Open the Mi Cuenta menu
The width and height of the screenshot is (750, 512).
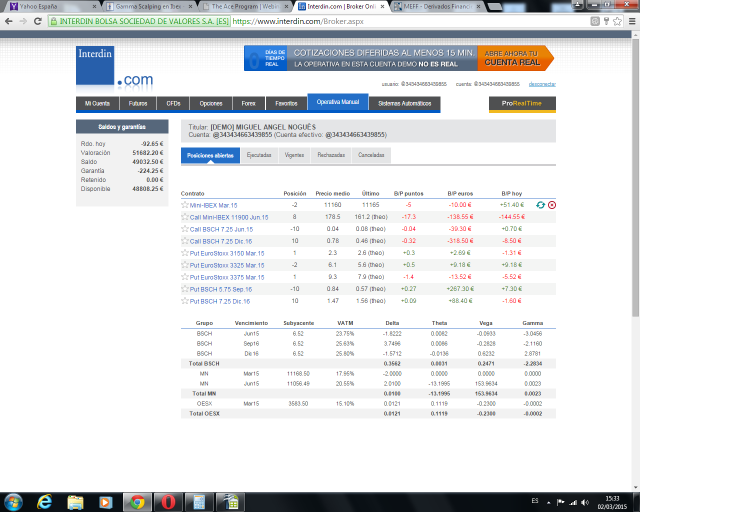[x=97, y=103]
